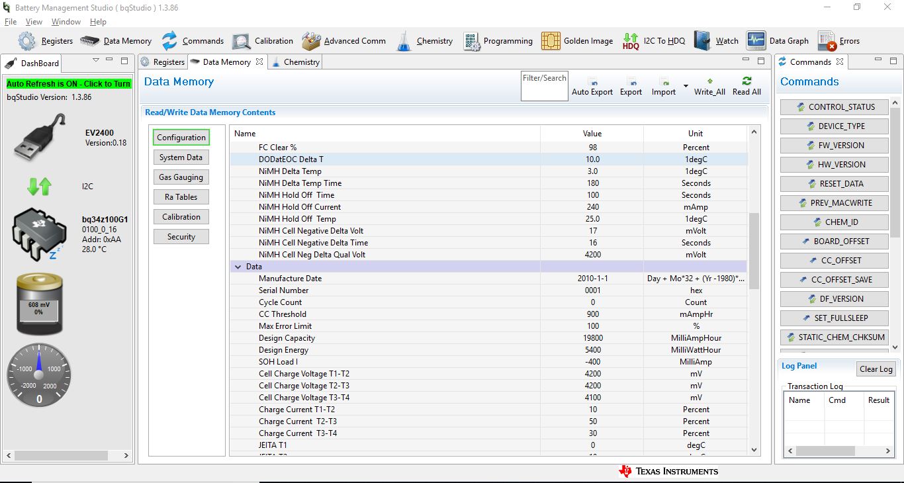Image resolution: width=904 pixels, height=483 pixels.
Task: Click EV2400 USB adapter icon
Action: (x=40, y=137)
